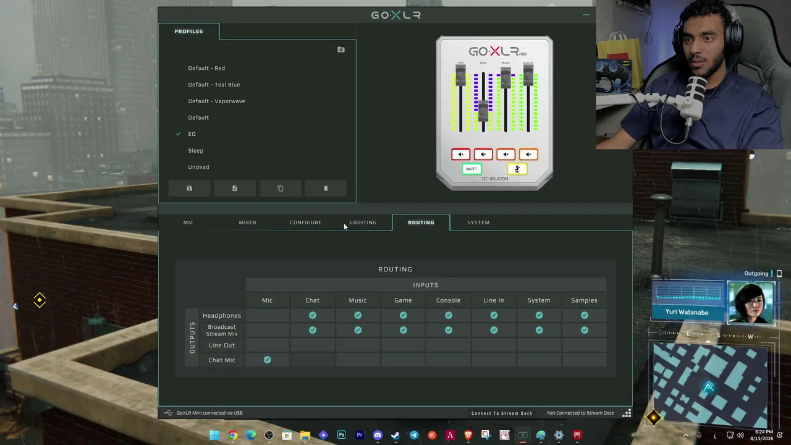Open the Mixer tab
Screen dimensions: 791x445
(x=248, y=222)
